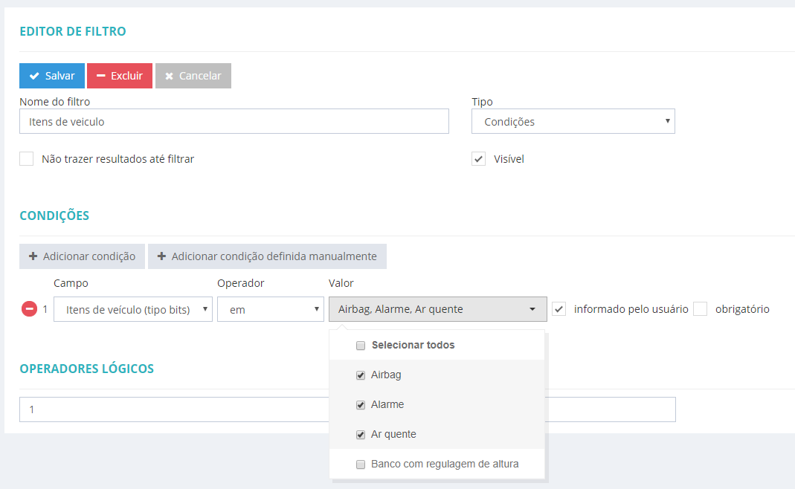
Task: Click the Excluir button
Action: [119, 76]
